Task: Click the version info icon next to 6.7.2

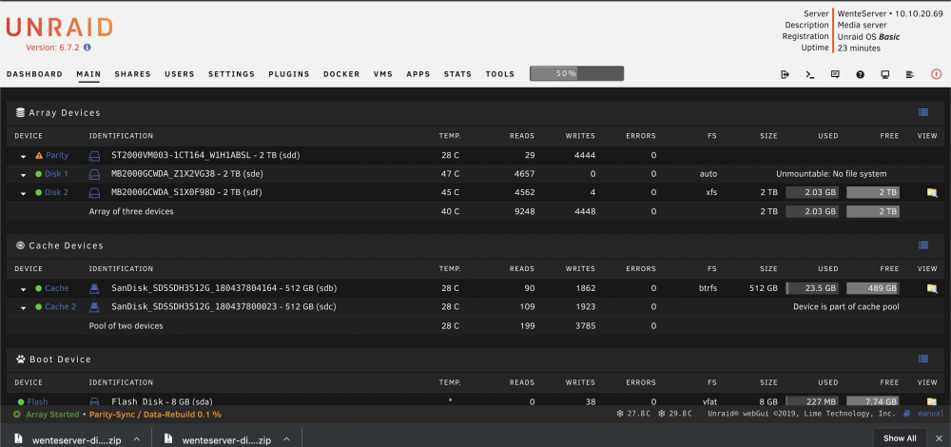Action: (x=87, y=47)
